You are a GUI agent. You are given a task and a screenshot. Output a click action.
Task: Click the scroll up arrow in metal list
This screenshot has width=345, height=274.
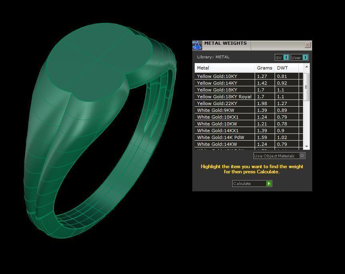pos(307,67)
